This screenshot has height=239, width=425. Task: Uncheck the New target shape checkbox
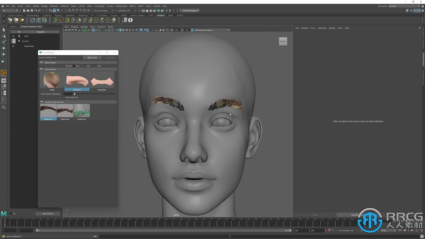(95, 66)
